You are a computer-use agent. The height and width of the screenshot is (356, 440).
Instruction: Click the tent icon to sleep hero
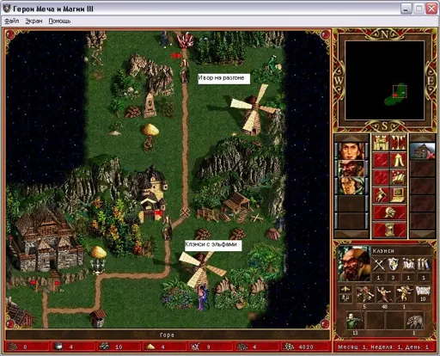tap(398, 161)
